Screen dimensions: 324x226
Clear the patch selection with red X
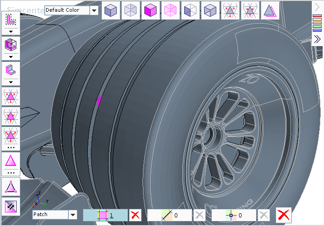click(x=135, y=215)
